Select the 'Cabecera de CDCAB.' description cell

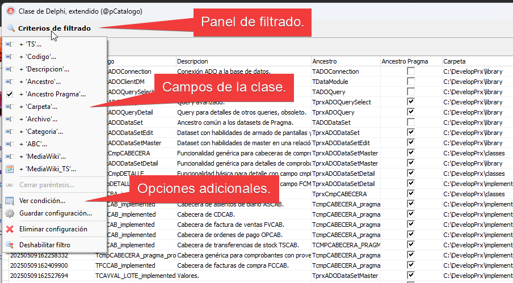(x=244, y=214)
